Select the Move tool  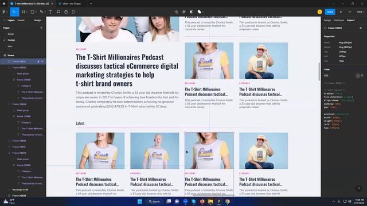point(14,11)
